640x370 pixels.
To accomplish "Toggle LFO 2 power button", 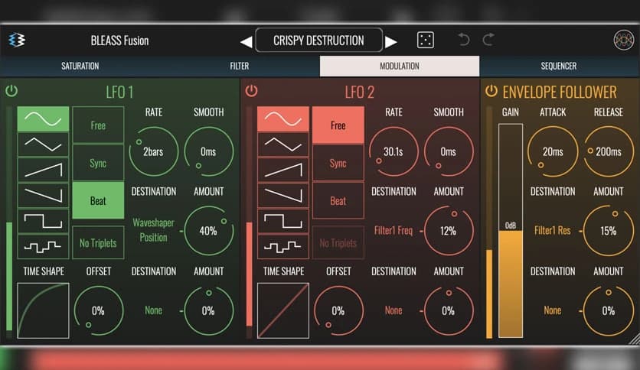I will 251,91.
